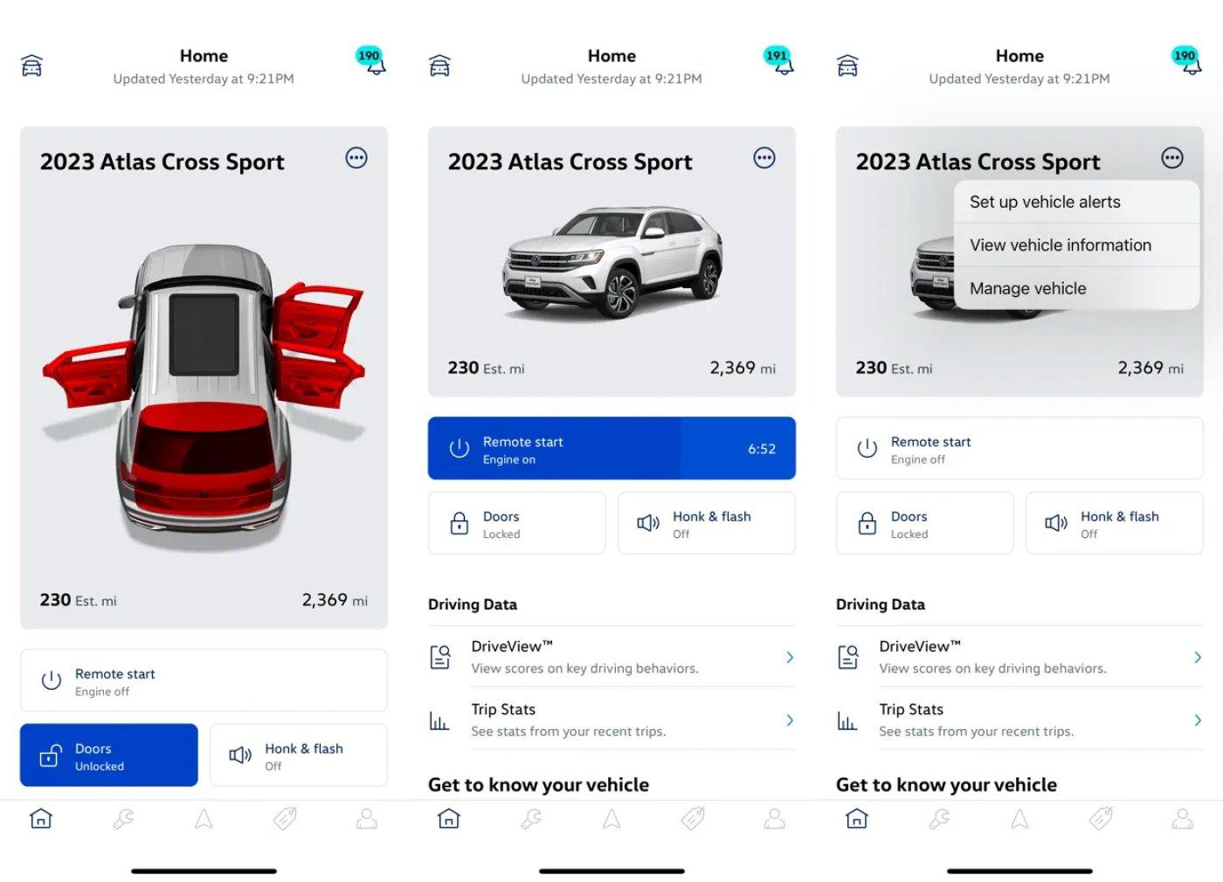Tap Doors Locked button in middle screen

click(517, 524)
